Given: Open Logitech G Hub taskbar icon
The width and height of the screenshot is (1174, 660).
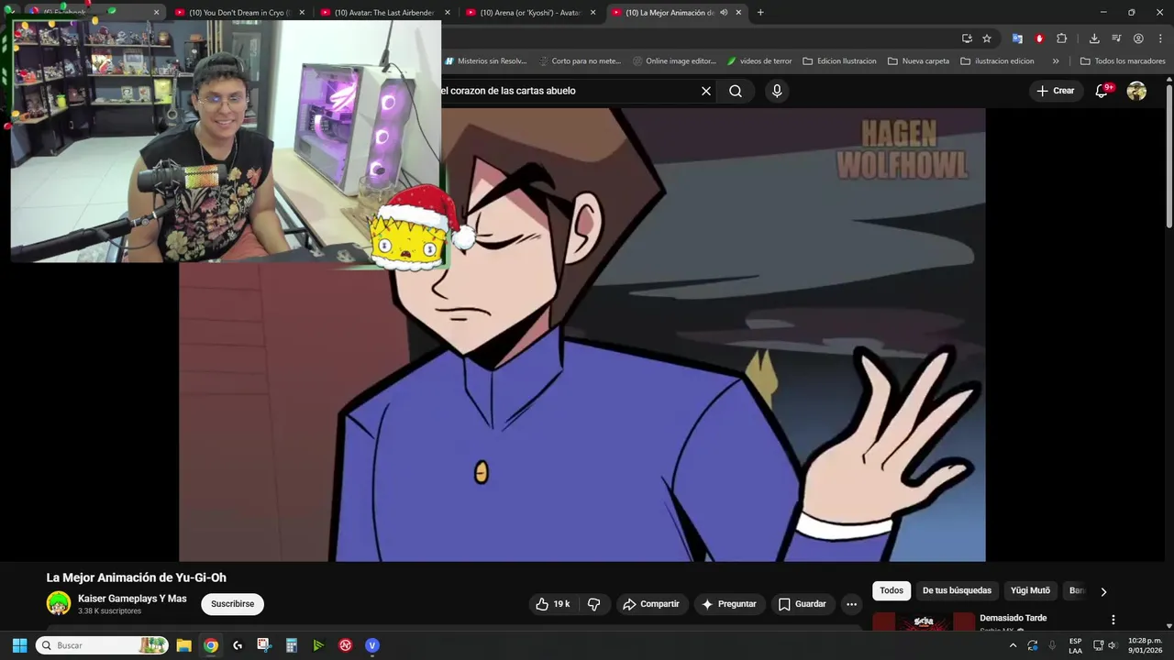Looking at the screenshot, I should [238, 645].
